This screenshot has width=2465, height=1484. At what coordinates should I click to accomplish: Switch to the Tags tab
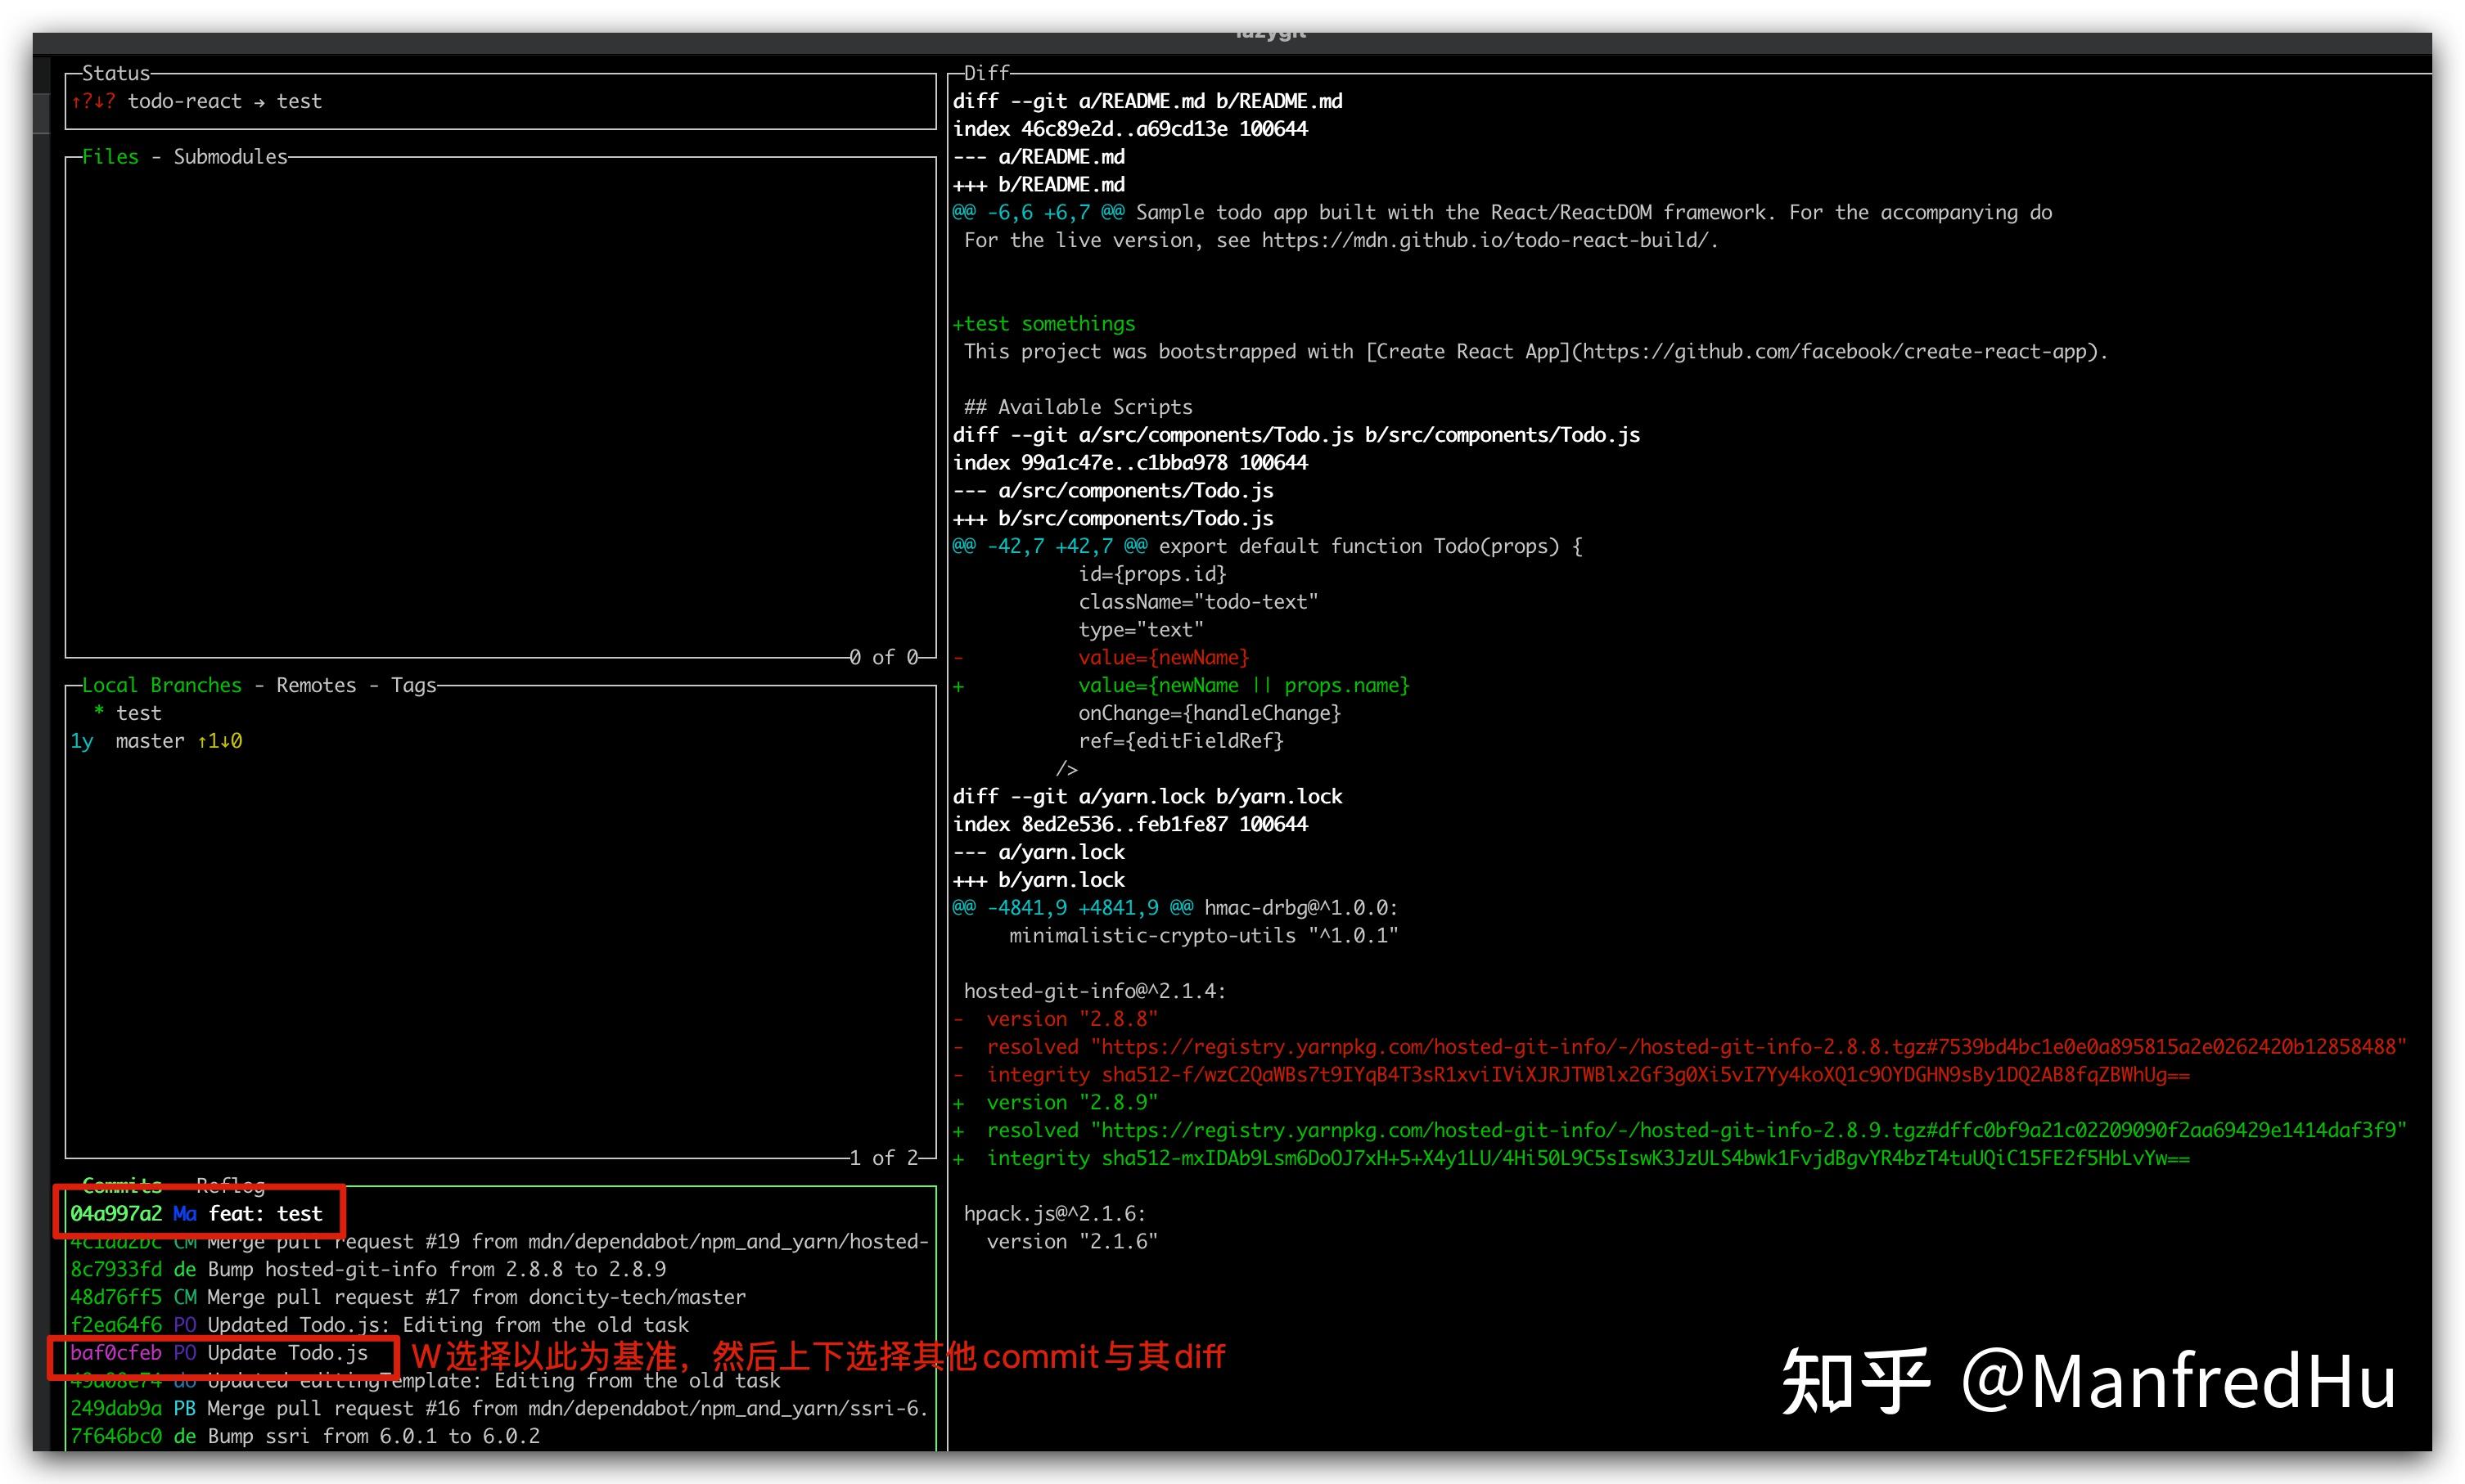413,685
